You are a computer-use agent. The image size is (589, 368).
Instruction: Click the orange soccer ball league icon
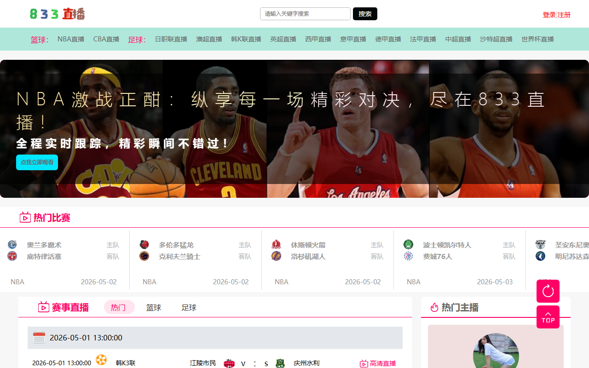coord(101,360)
